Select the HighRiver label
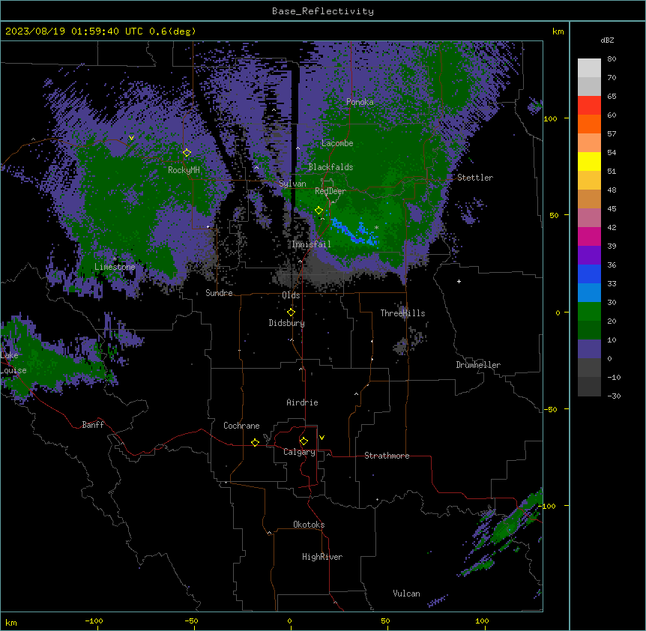 tap(322, 557)
